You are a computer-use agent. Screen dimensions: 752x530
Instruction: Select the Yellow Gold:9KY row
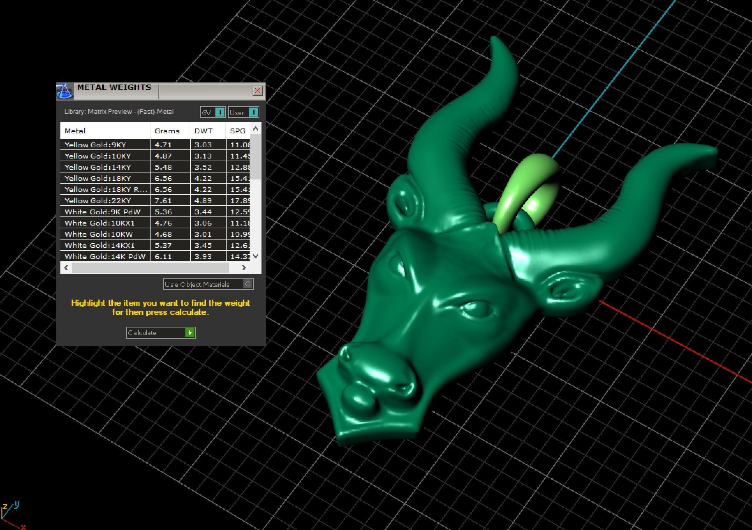155,145
